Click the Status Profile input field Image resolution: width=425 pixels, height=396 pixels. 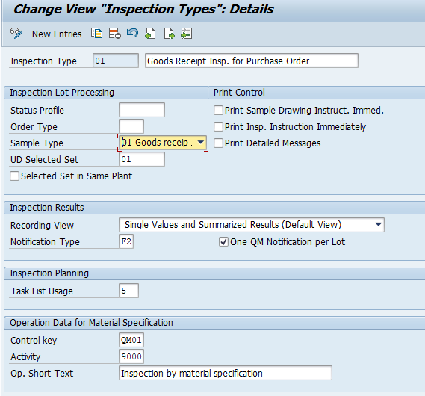pos(142,110)
